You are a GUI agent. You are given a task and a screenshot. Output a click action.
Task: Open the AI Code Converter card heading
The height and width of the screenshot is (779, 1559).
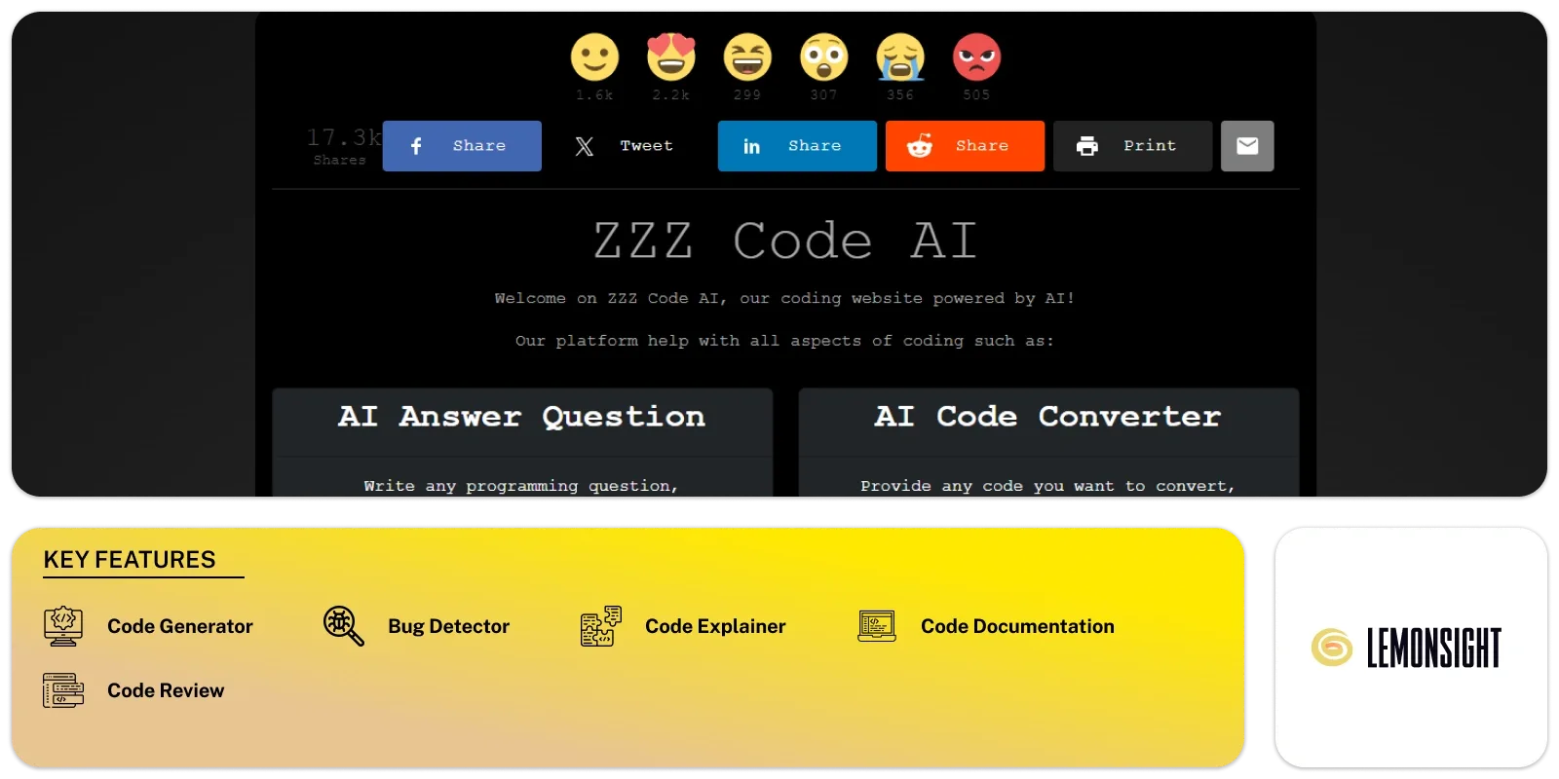[x=1048, y=417]
